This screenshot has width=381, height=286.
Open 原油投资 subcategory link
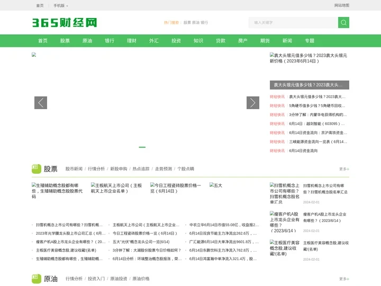pos(119,279)
